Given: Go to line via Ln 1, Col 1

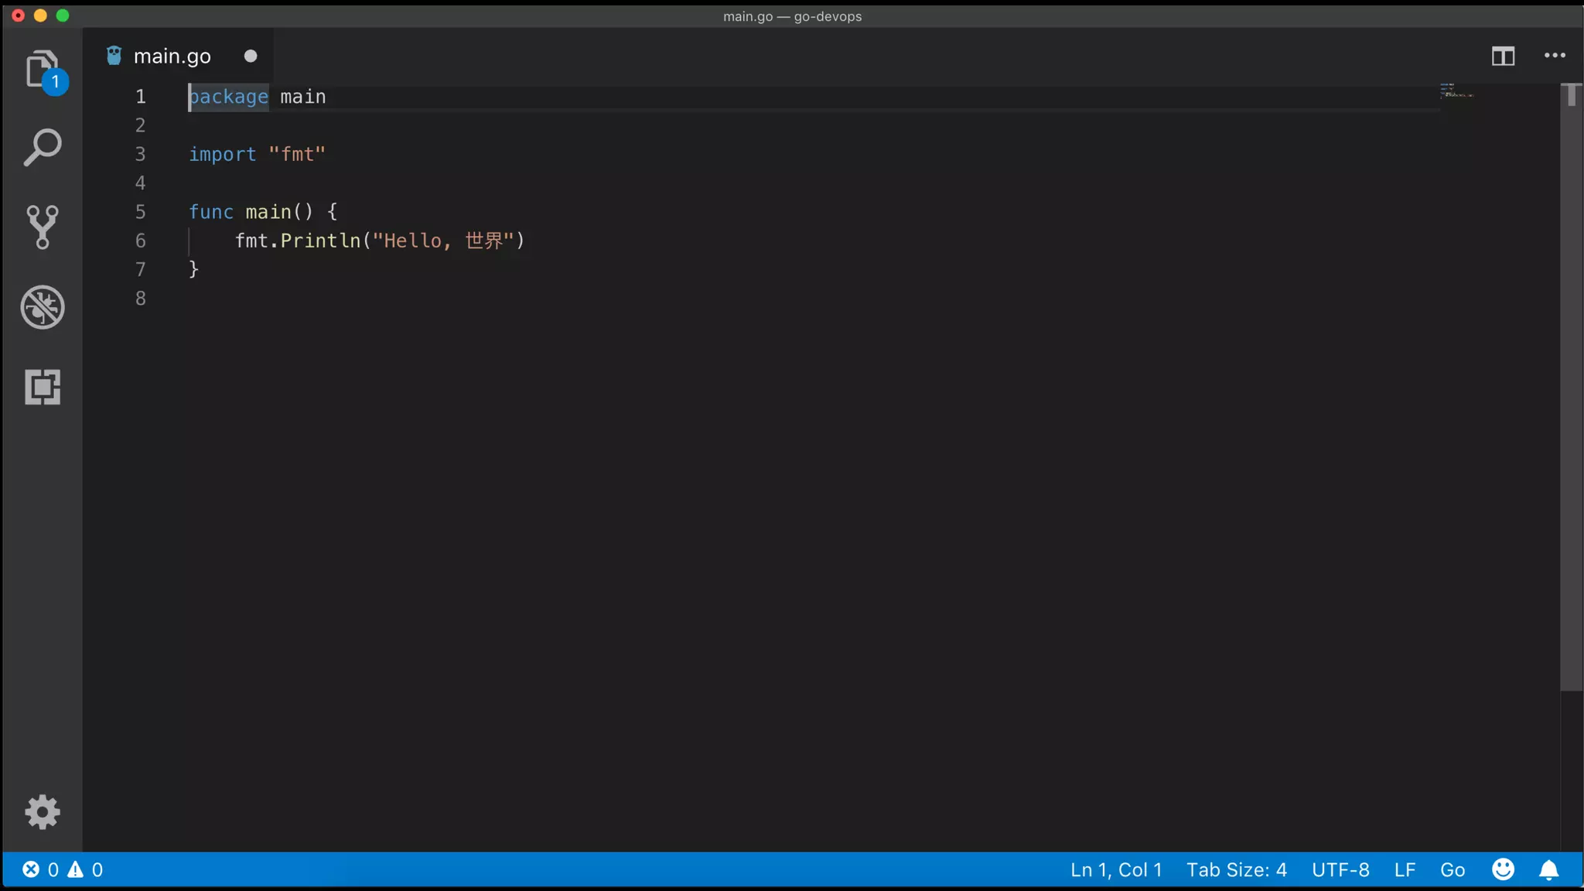Looking at the screenshot, I should point(1116,869).
